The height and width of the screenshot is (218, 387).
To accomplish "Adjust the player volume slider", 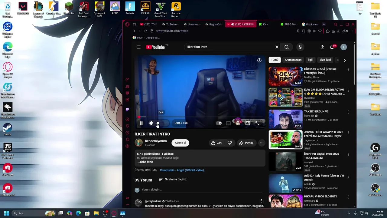I will [162, 123].
